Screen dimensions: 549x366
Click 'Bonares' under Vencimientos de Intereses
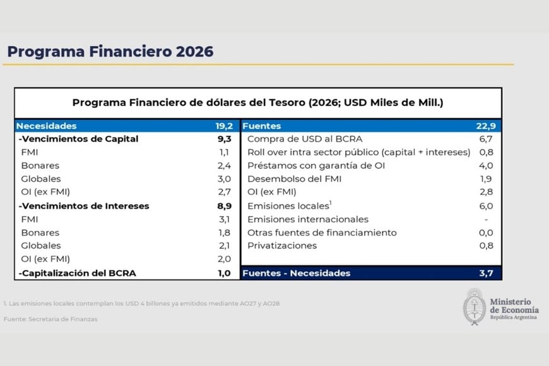click(x=40, y=233)
